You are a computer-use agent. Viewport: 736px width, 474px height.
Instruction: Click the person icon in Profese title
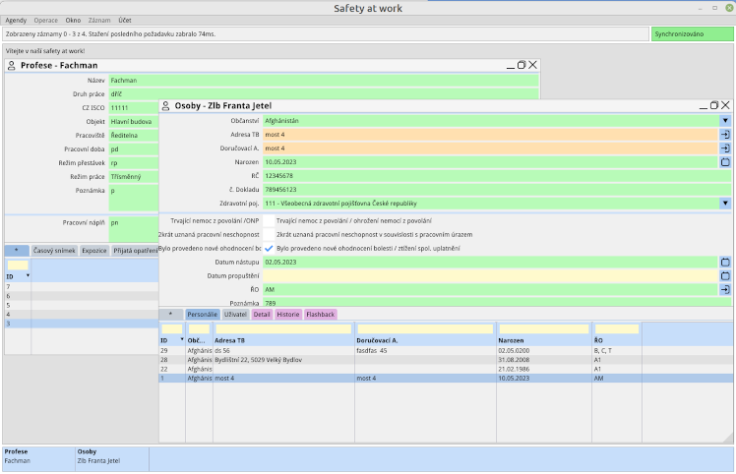tap(12, 65)
